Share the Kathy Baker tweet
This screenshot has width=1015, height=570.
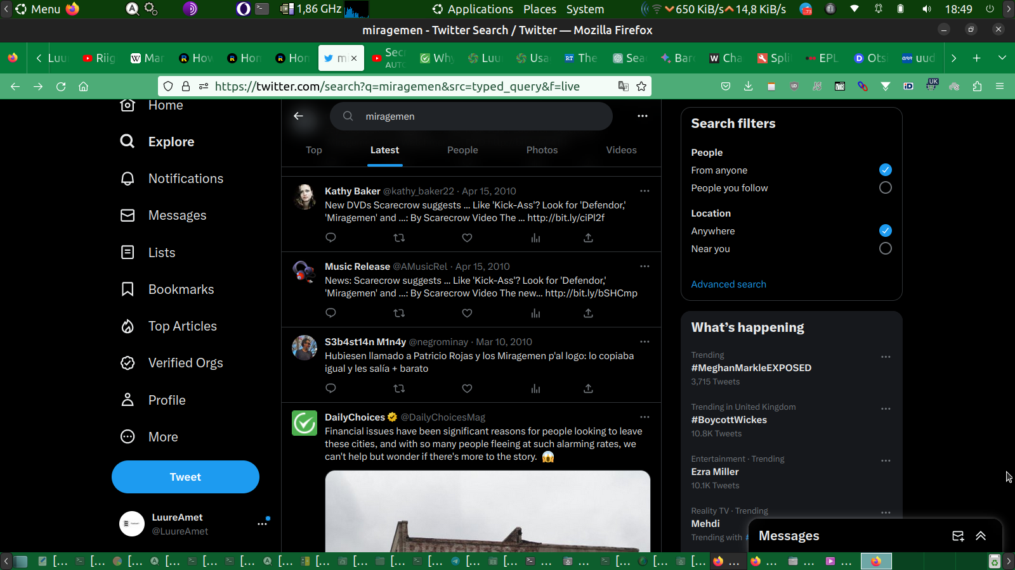pos(588,237)
